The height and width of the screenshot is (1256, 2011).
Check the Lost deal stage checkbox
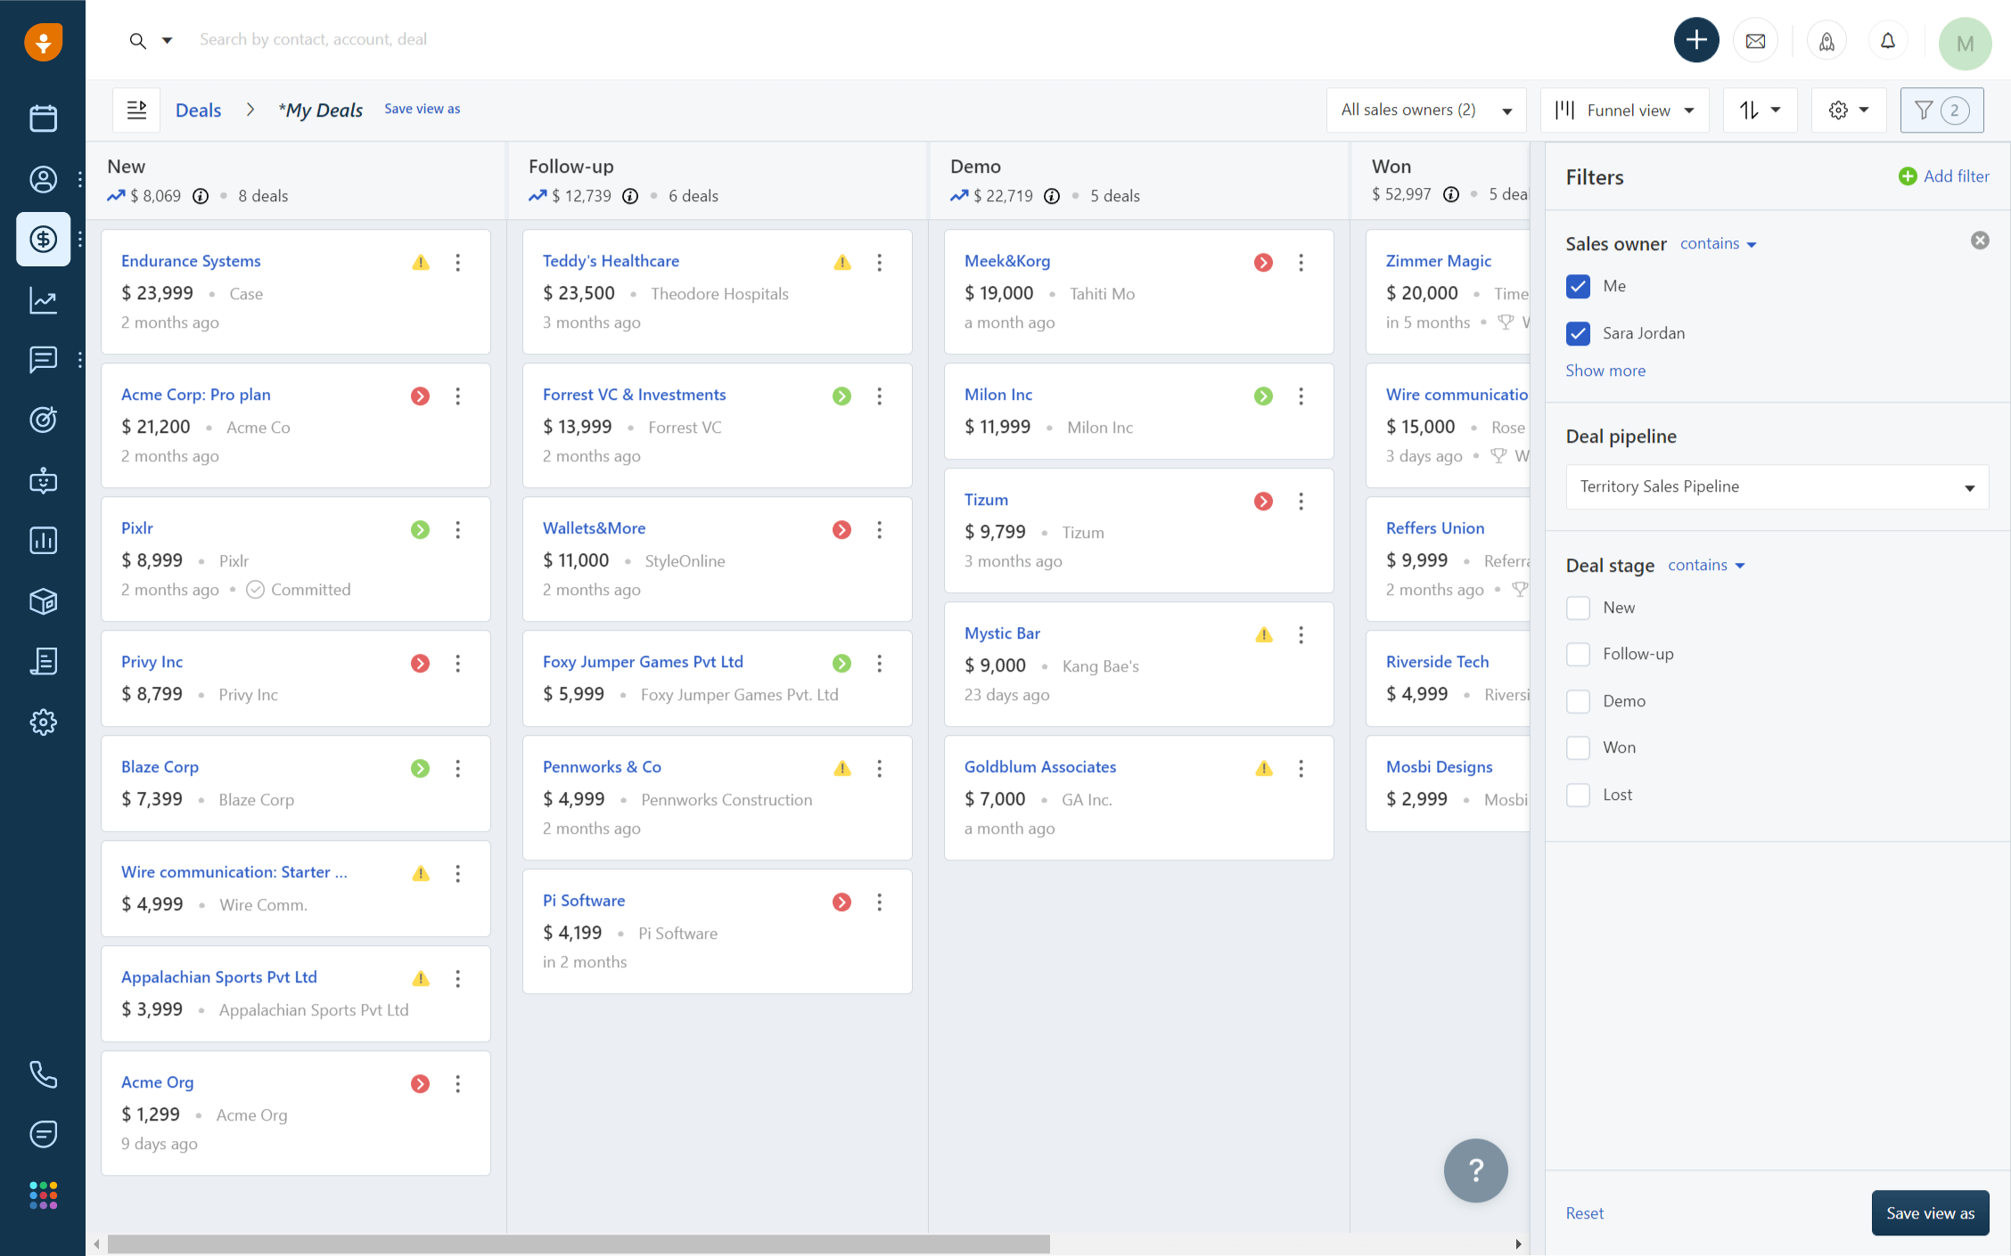(x=1578, y=795)
